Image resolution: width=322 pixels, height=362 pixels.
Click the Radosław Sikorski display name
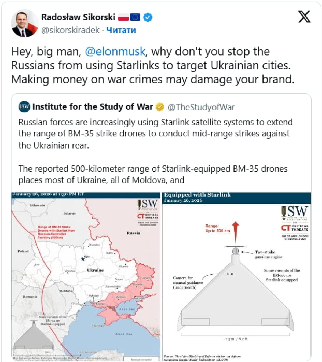pyautogui.click(x=78, y=17)
